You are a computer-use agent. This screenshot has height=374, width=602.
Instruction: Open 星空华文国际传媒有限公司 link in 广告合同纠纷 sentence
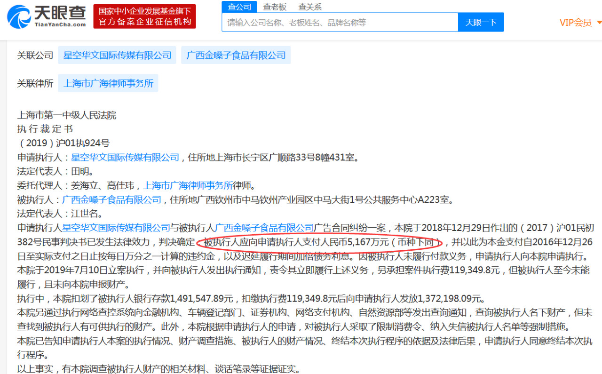tap(116, 228)
